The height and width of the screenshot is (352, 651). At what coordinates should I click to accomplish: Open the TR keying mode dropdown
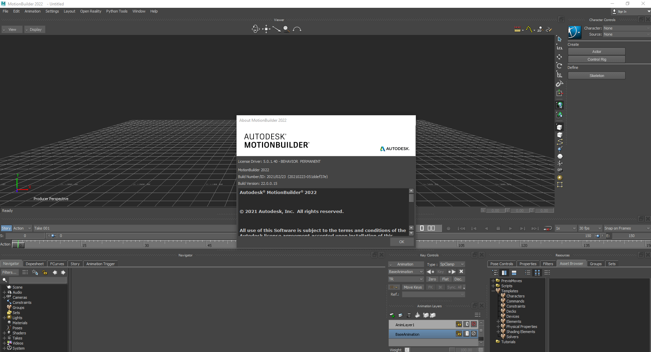point(406,279)
